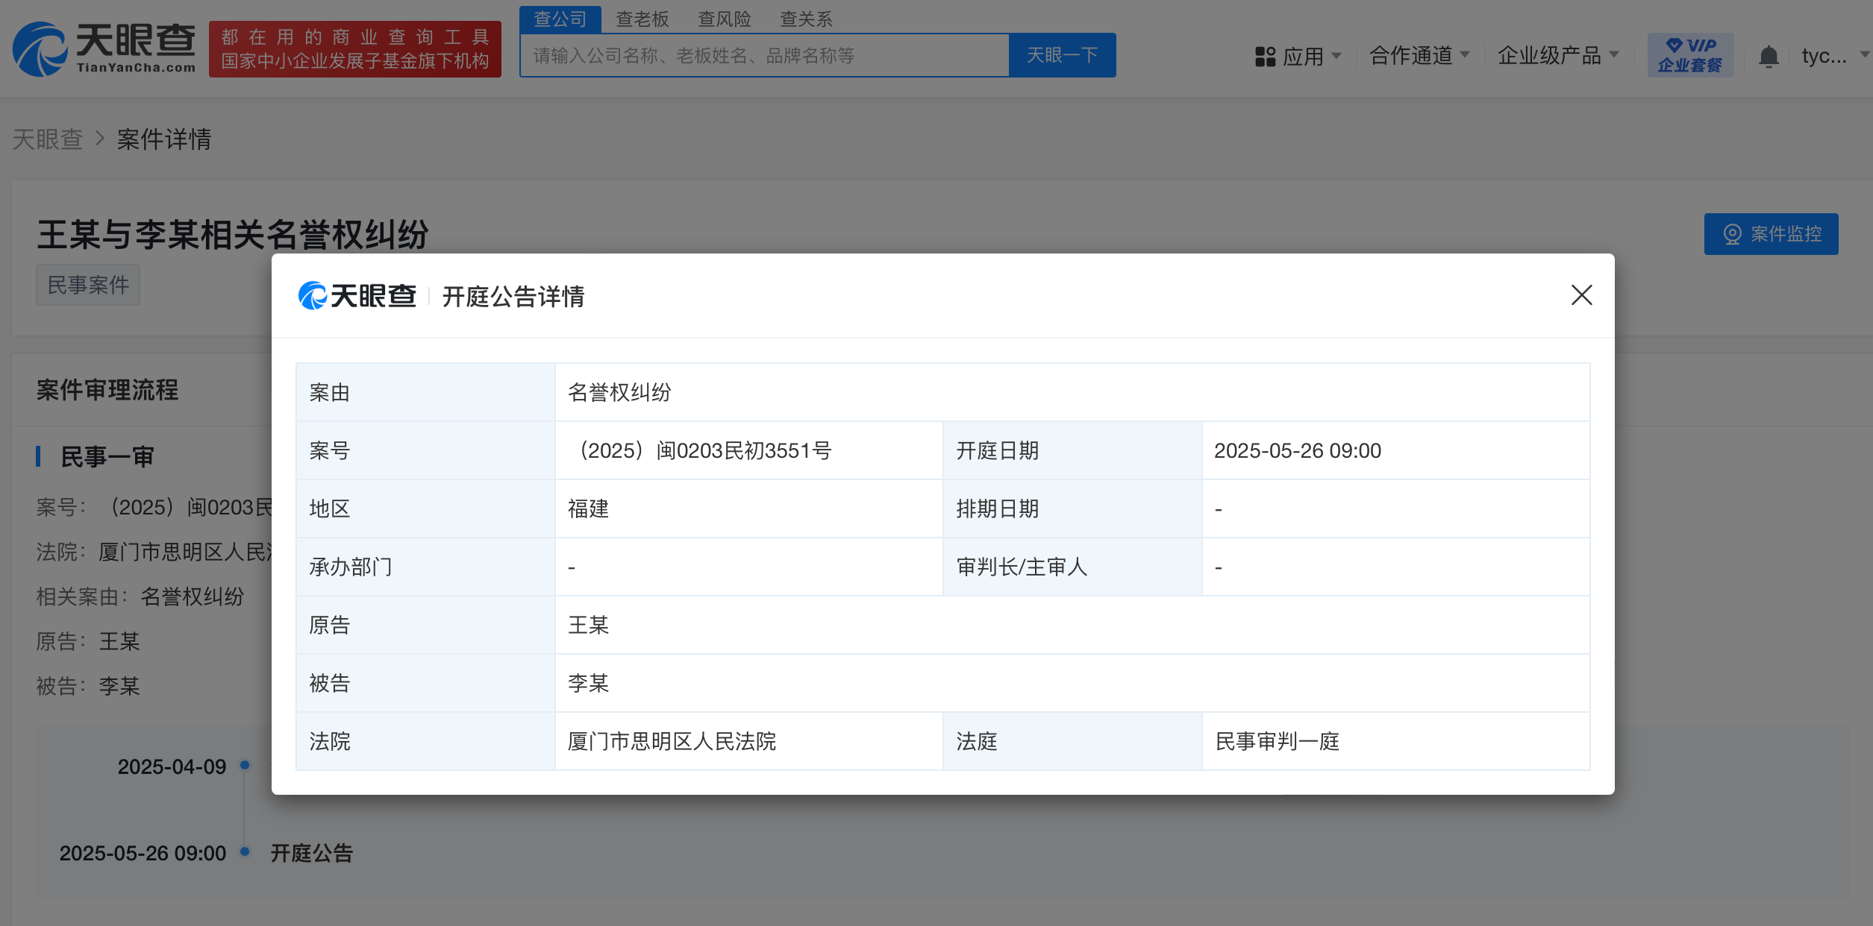Switch to the 查关系 tab
Image resolution: width=1873 pixels, height=926 pixels.
806,19
